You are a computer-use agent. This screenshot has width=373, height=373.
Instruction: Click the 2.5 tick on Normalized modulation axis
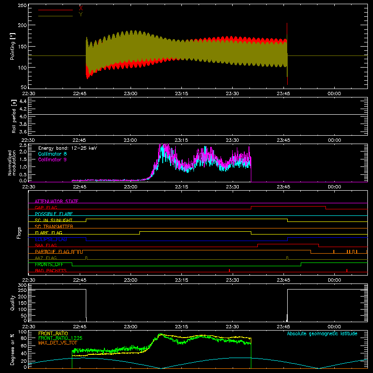[x=23, y=145]
